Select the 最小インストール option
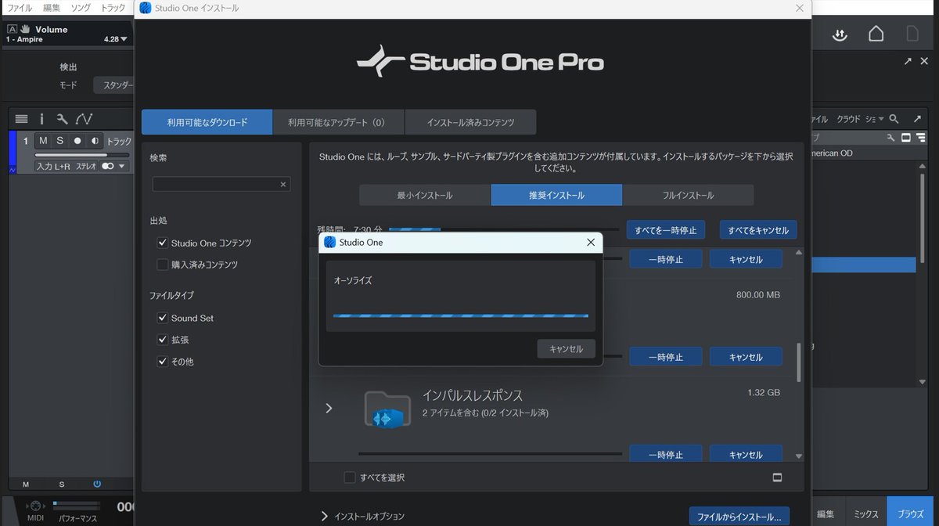This screenshot has height=526, width=939. click(425, 195)
